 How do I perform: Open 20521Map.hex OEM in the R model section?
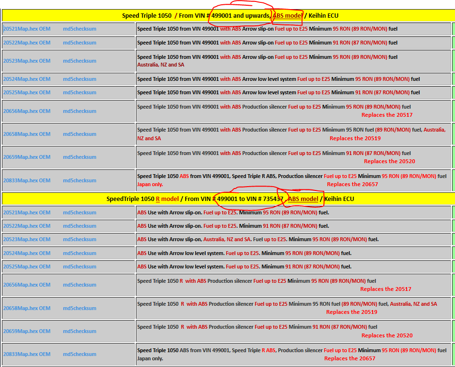[27, 212]
